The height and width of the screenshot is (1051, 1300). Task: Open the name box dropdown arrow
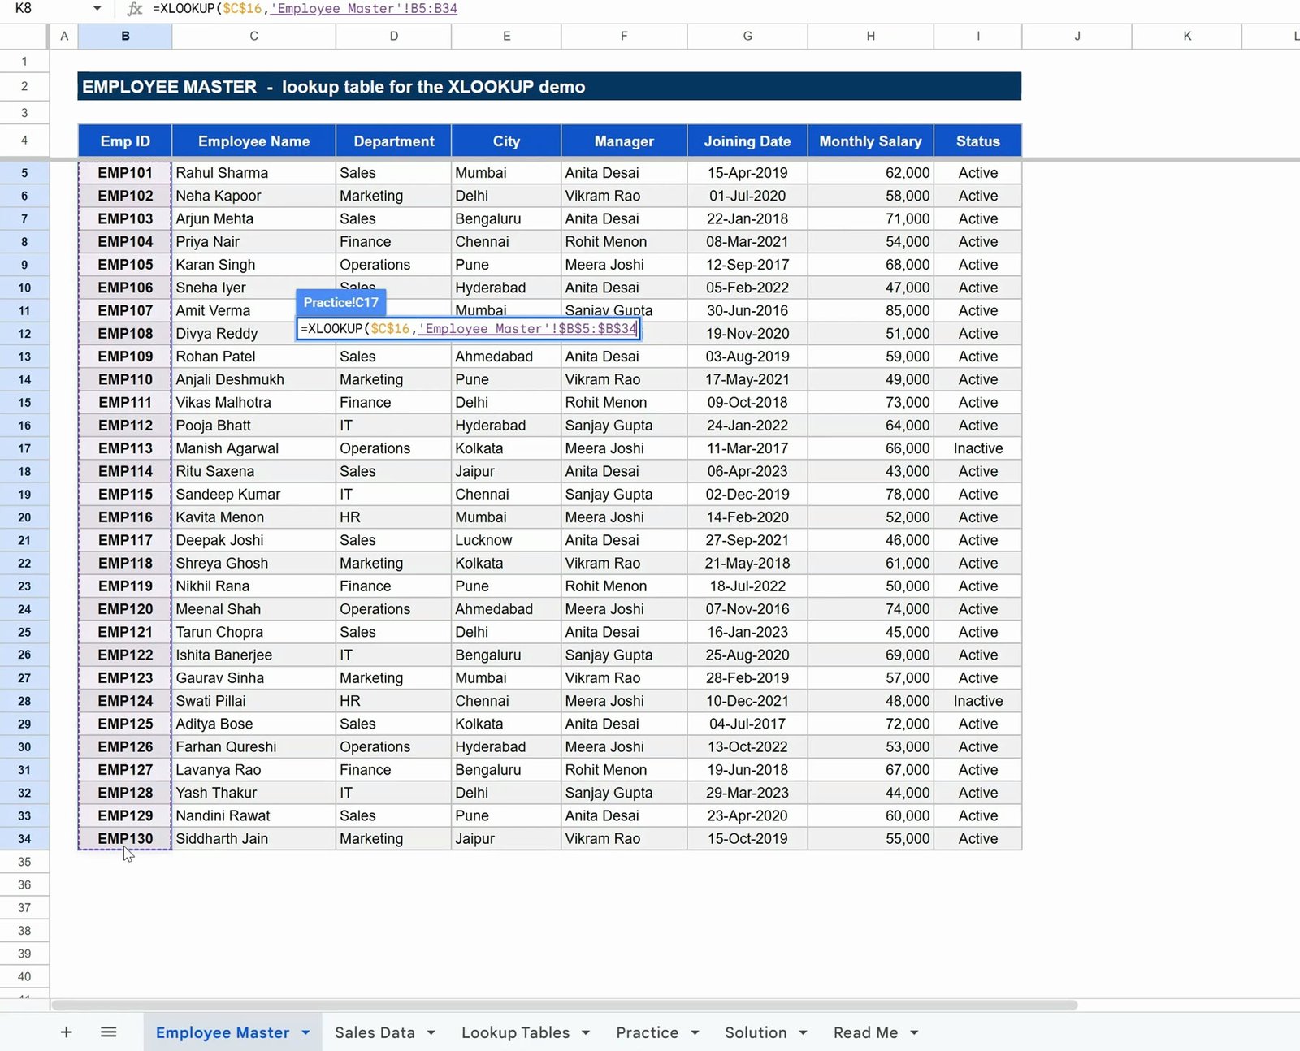[x=97, y=9]
